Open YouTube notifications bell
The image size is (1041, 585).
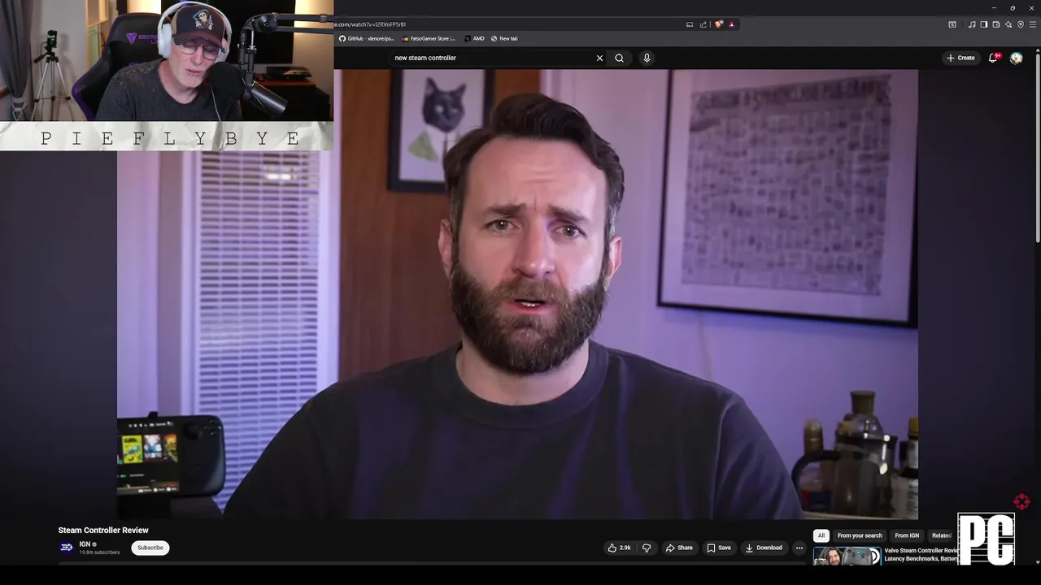click(x=995, y=58)
